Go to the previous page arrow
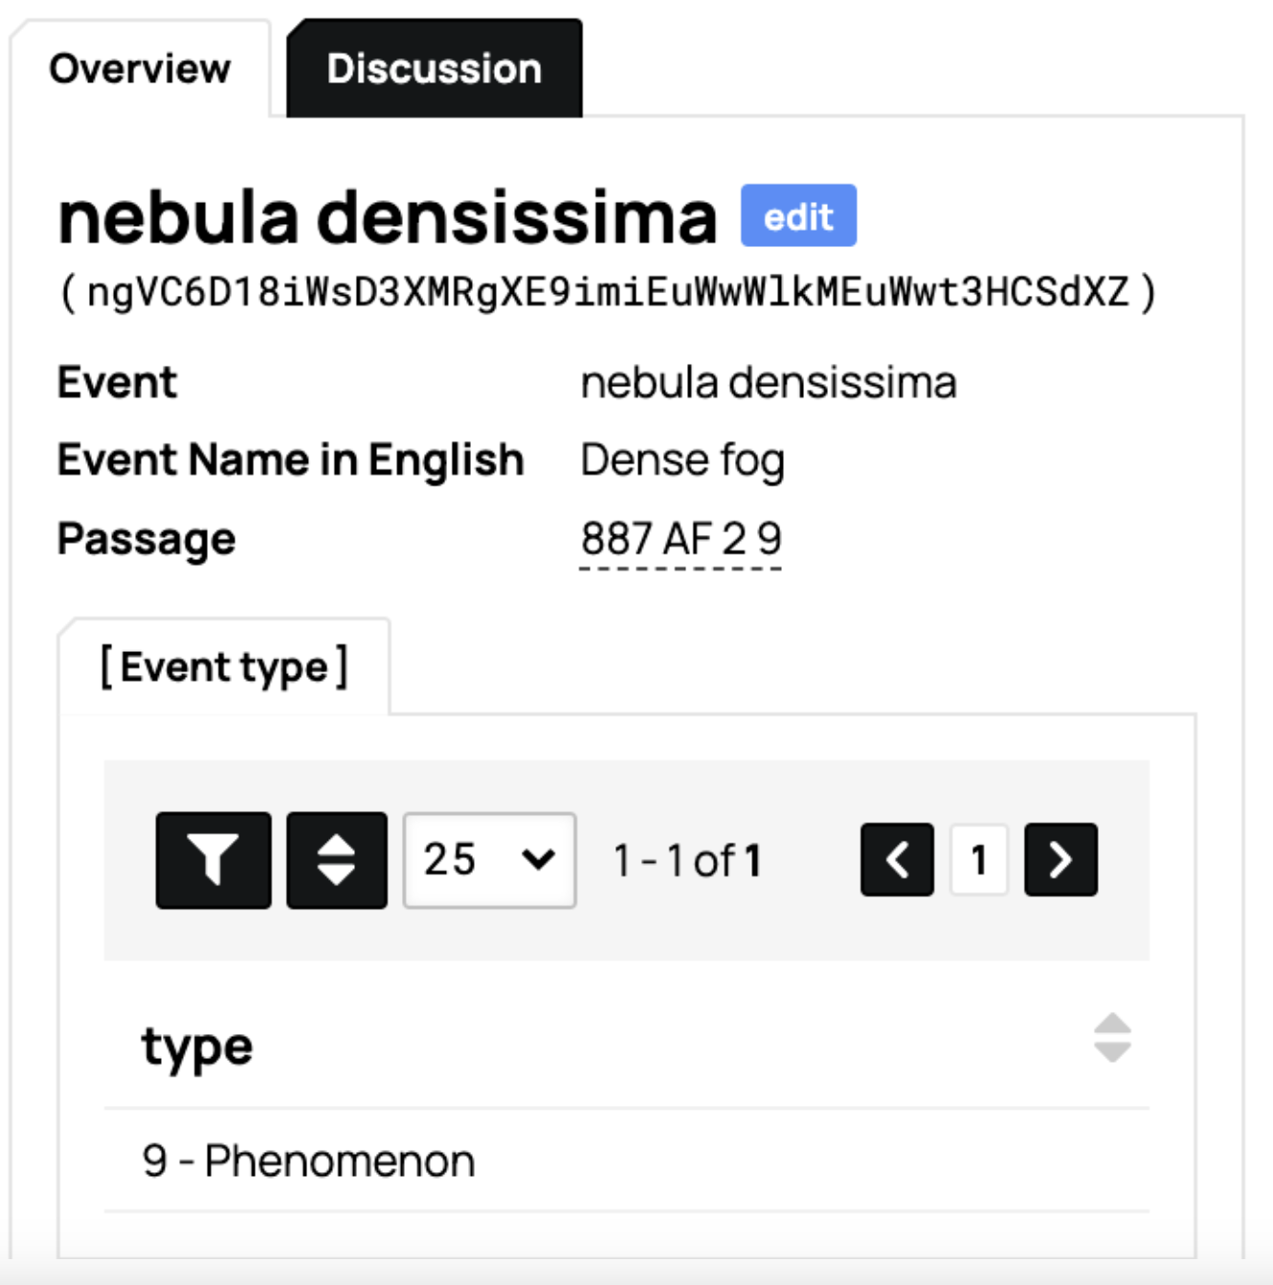The image size is (1273, 1285). pos(897,860)
